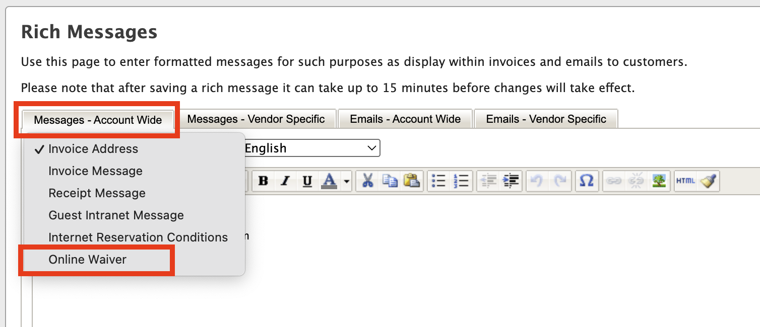Select Online Waiver from the dropdown list
760x327 pixels.
(87, 260)
